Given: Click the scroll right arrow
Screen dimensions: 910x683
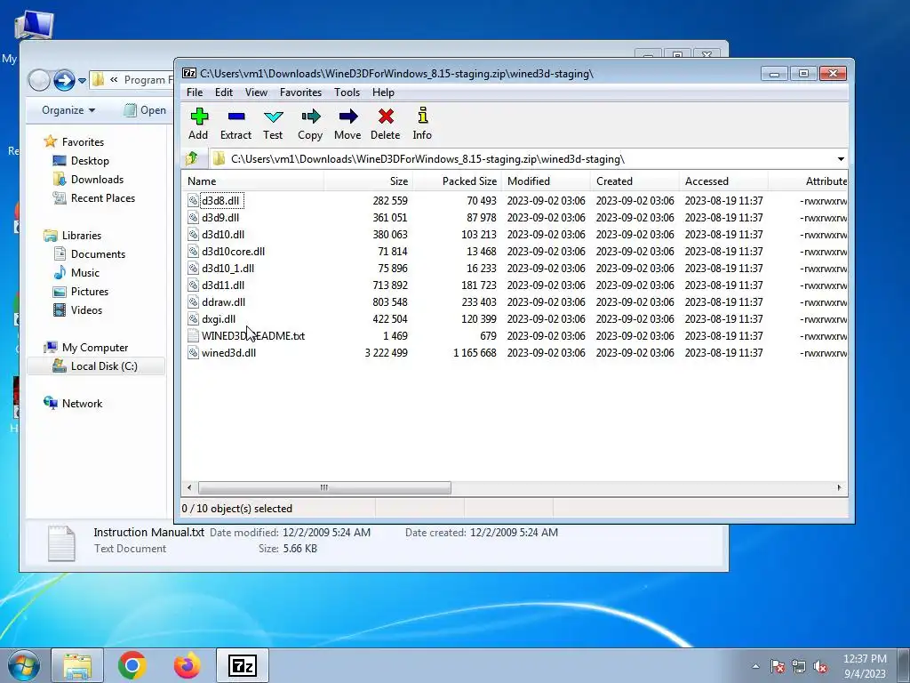Looking at the screenshot, I should (x=839, y=488).
